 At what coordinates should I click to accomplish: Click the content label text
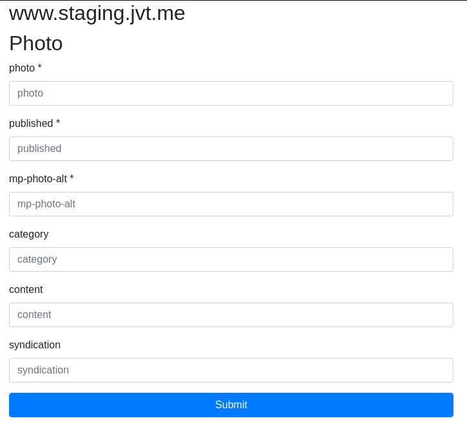[x=26, y=289]
